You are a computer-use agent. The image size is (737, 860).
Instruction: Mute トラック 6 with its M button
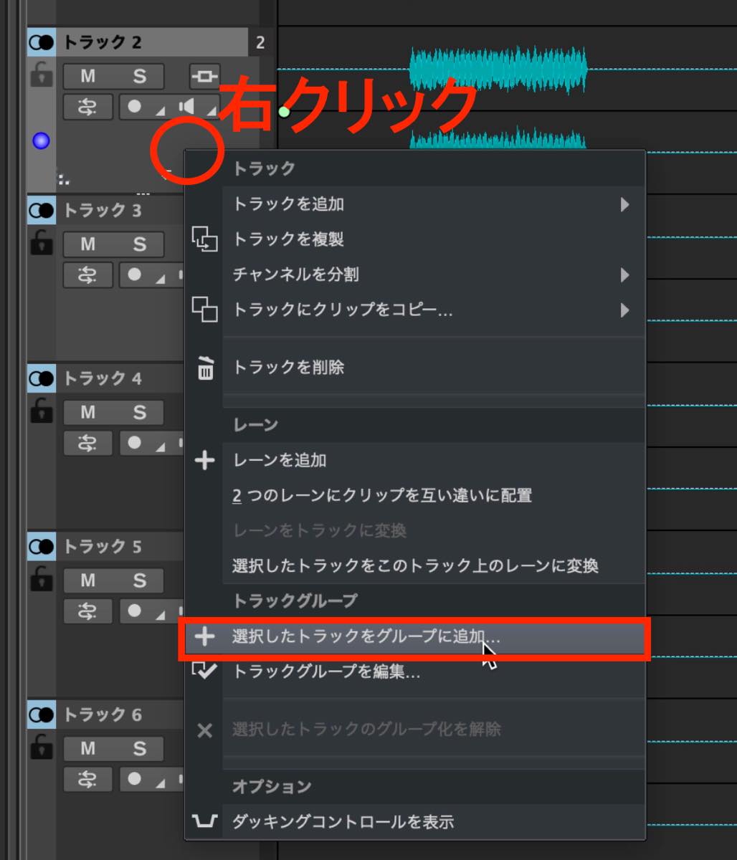[x=87, y=748]
